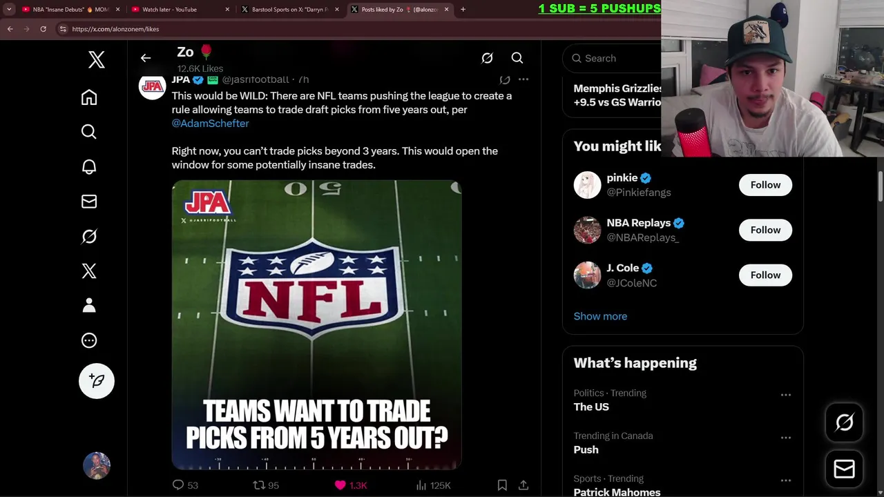Screen dimensions: 884x497
Task: Click the address bar URL
Action: (115, 29)
